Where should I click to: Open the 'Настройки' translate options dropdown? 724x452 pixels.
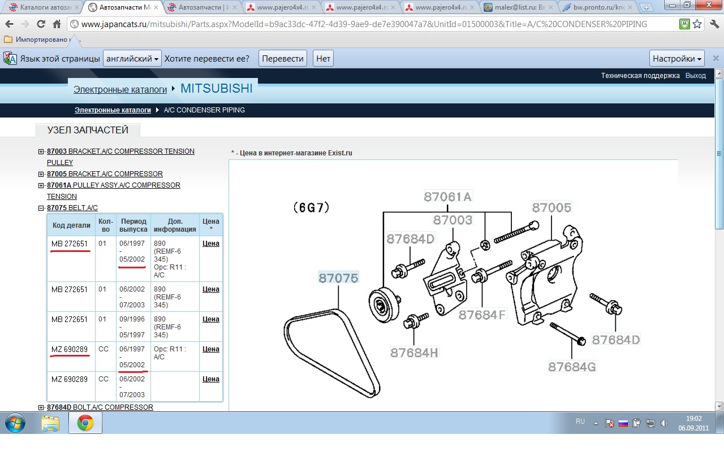coord(677,59)
